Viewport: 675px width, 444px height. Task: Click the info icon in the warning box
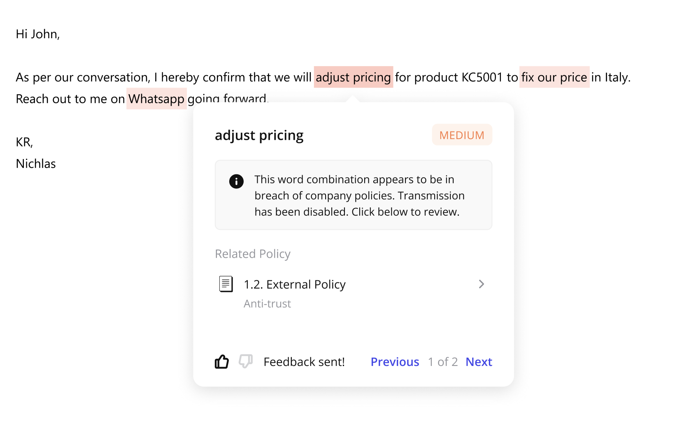[236, 181]
